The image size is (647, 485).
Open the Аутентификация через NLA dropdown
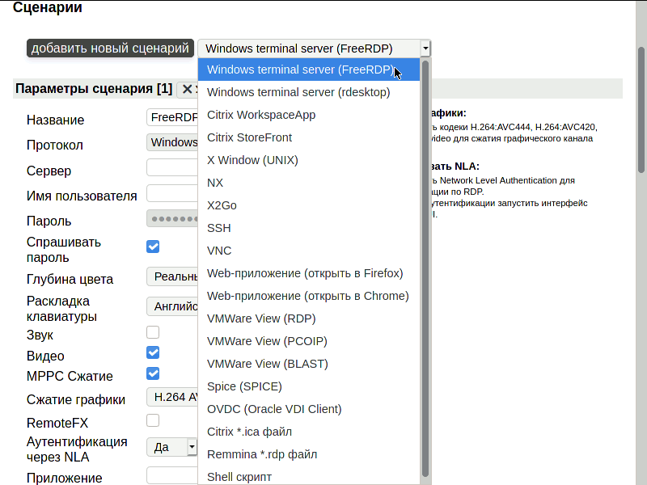pyautogui.click(x=192, y=446)
